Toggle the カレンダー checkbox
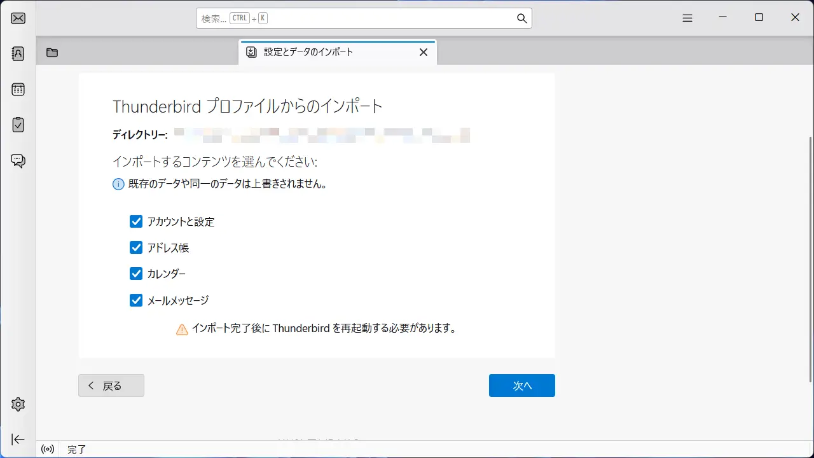Screen dimensions: 814x458 (136, 274)
